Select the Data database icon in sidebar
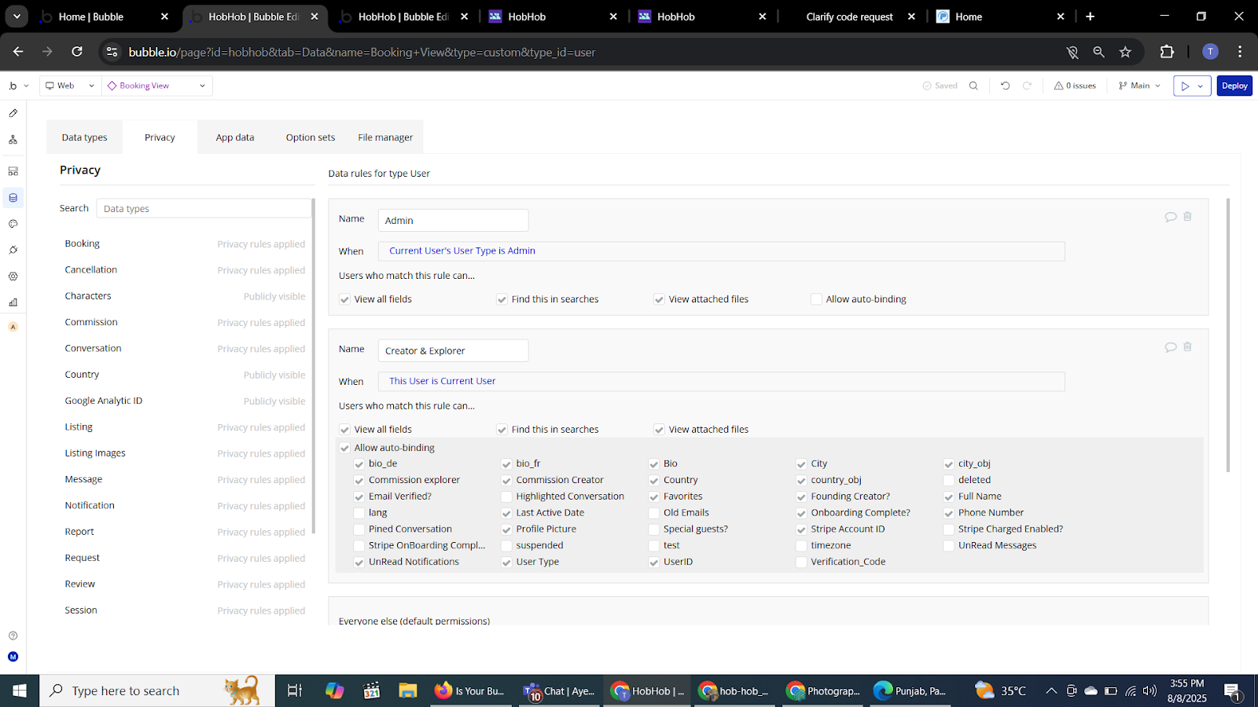Viewport: 1258px width, 707px height. [x=13, y=198]
